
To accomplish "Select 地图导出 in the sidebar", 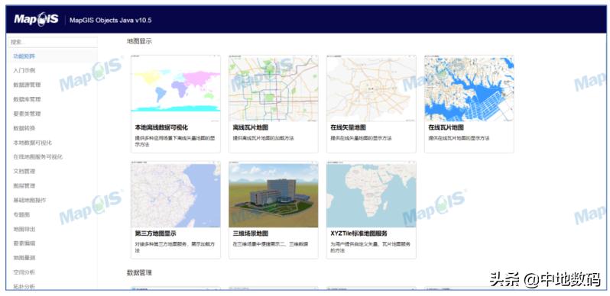I will click(24, 229).
